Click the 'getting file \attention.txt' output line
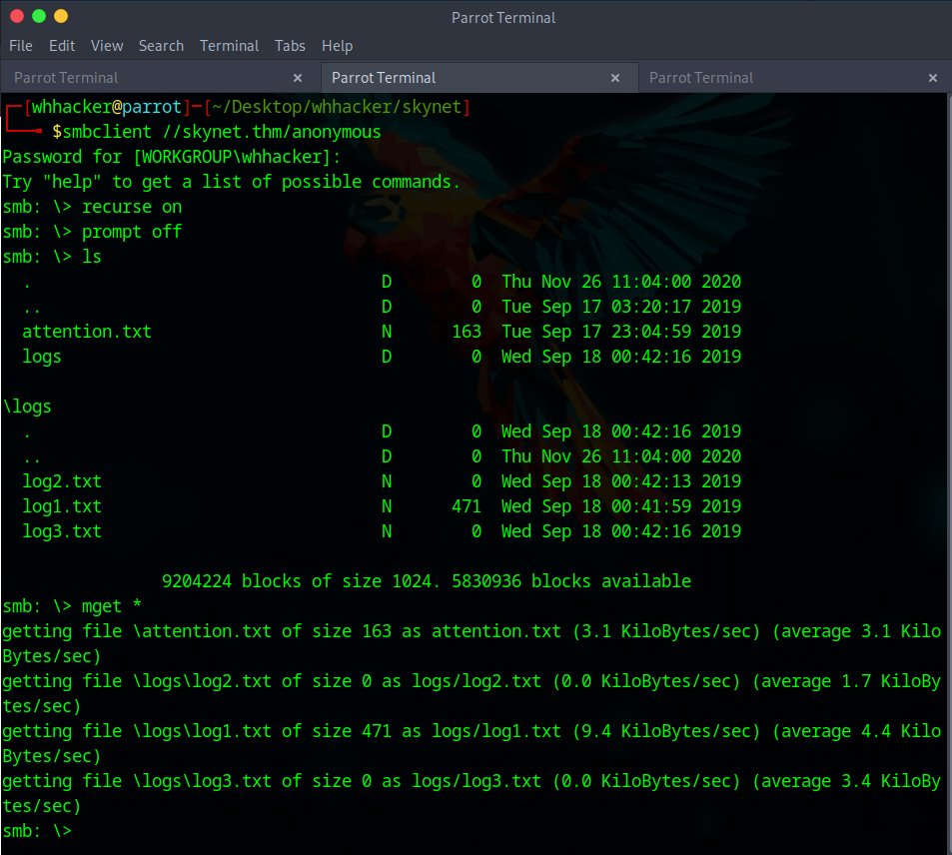Viewport: 952px width, 855px height. pyautogui.click(x=472, y=643)
